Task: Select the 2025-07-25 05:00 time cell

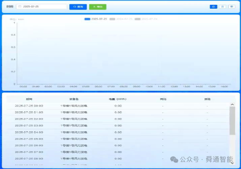Action: 29,139
